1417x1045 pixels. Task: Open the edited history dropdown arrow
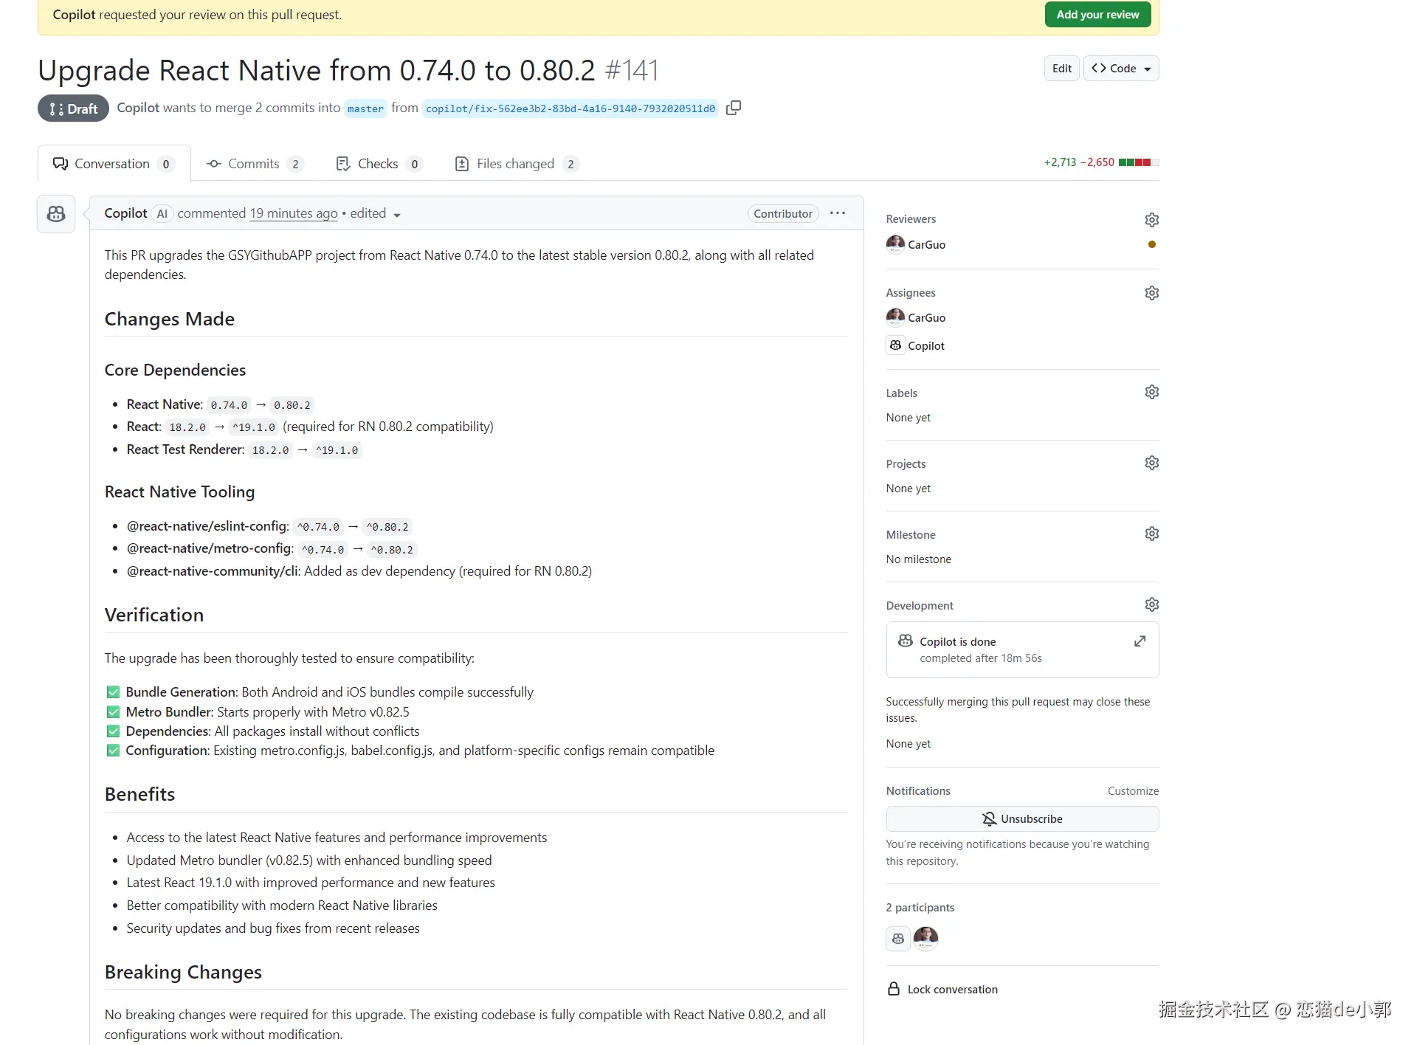(x=397, y=215)
